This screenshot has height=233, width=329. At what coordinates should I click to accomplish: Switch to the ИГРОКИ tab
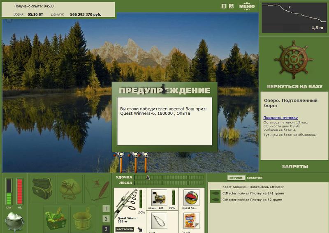pos(236,178)
